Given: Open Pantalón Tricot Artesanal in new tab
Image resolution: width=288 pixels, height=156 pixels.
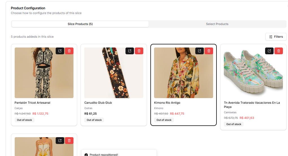Looking at the screenshot, I should [x=60, y=51].
